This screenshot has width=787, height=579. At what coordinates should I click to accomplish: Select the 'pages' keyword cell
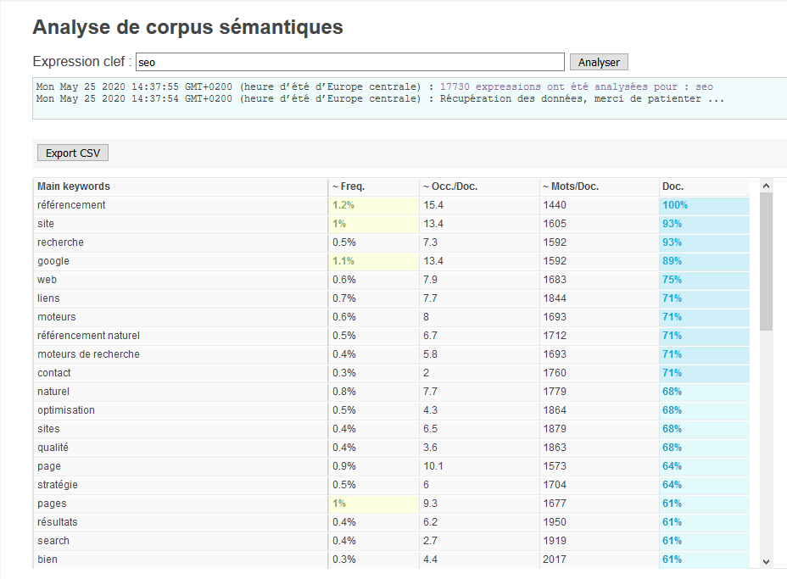[x=180, y=504]
